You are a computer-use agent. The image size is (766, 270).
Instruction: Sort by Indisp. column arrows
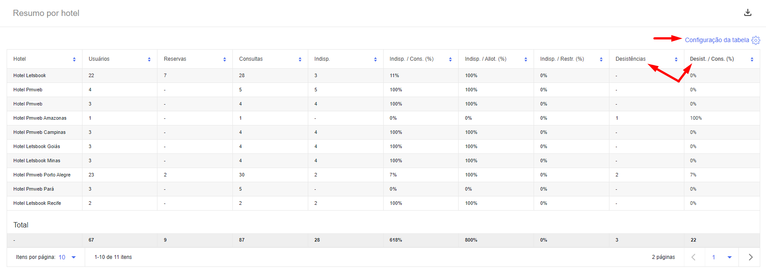click(375, 59)
